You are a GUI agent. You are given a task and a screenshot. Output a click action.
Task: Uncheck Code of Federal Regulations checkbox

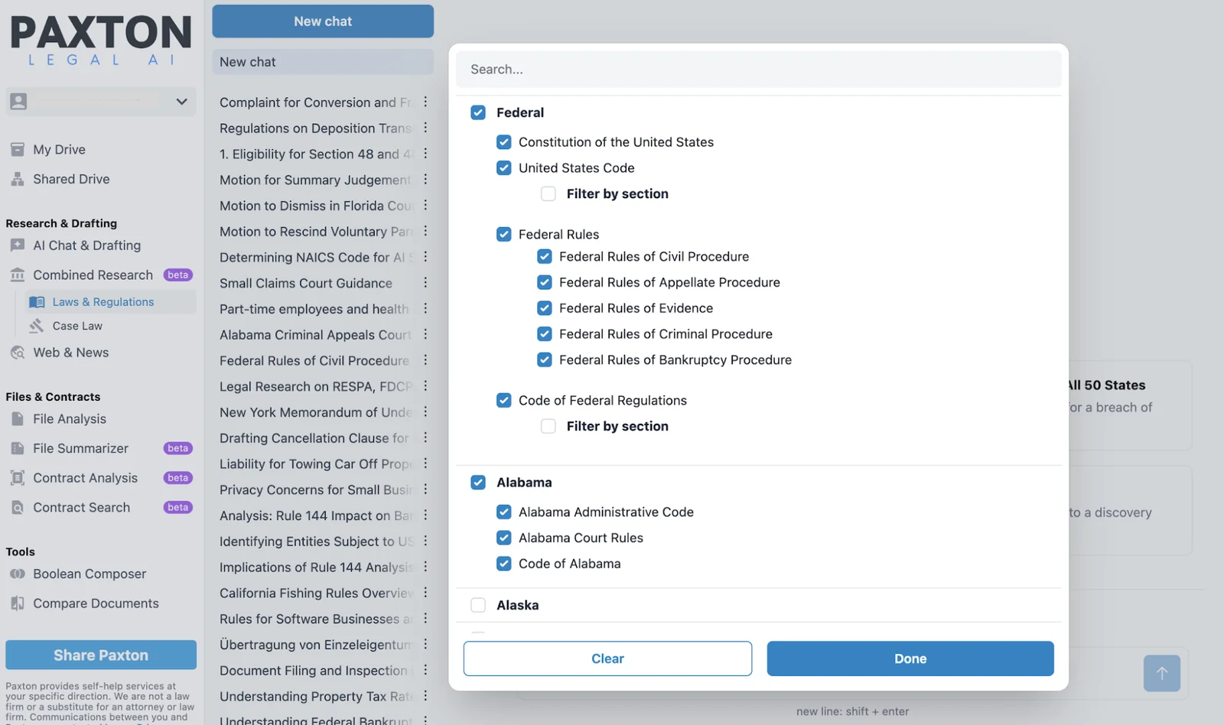[503, 401]
